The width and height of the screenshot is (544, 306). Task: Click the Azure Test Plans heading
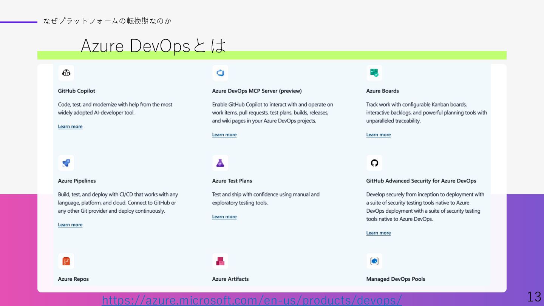click(232, 181)
